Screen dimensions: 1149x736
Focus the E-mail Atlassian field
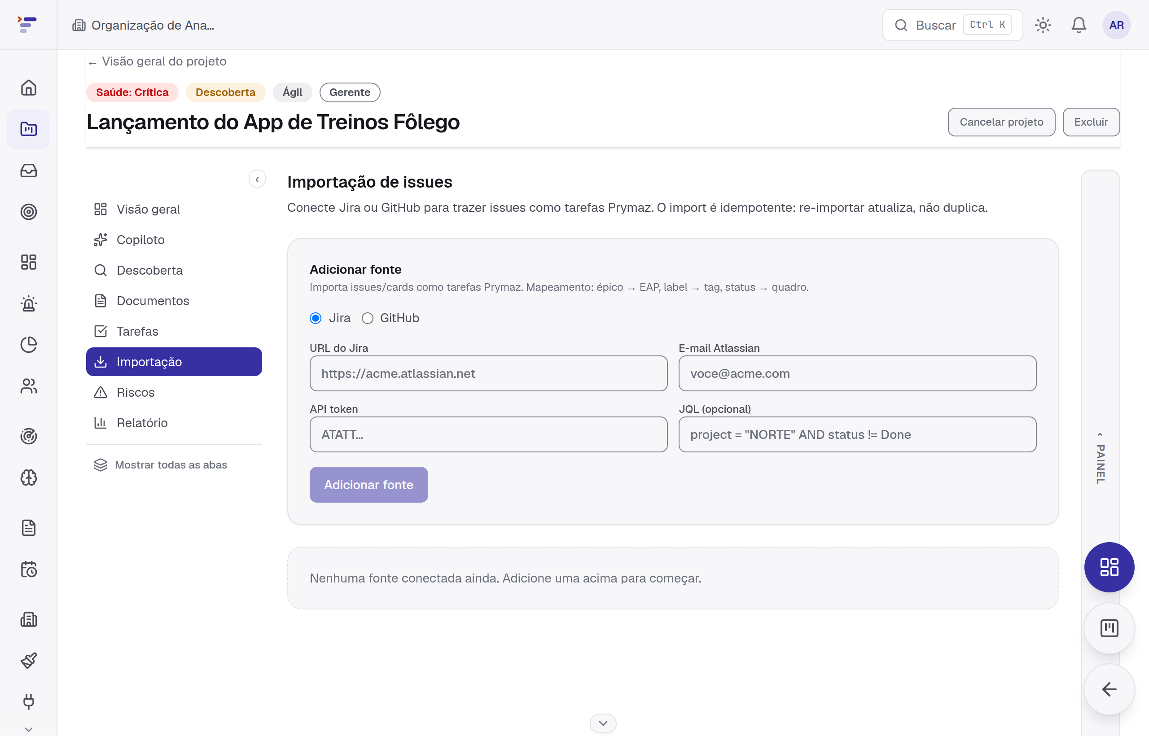pos(857,373)
